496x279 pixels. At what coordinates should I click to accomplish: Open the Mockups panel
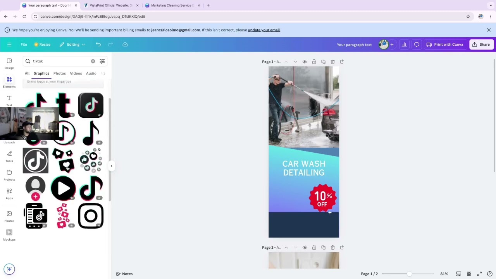tap(9, 235)
